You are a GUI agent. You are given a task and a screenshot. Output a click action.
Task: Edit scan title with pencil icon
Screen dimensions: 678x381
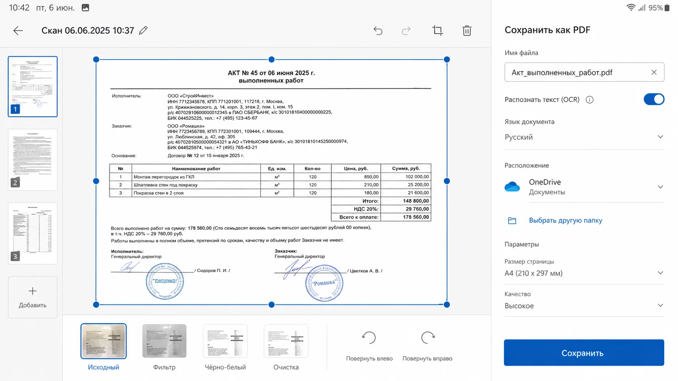[x=143, y=30]
